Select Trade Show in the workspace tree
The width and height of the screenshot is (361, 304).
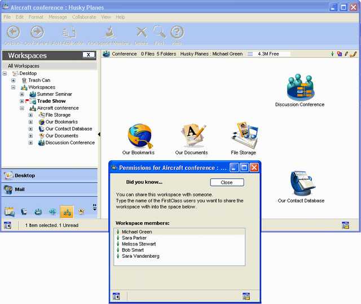51,101
